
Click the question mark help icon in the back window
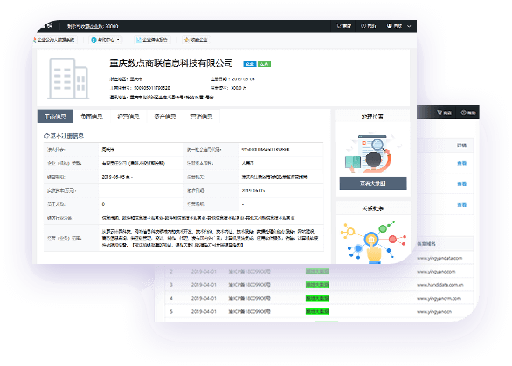click(x=463, y=112)
